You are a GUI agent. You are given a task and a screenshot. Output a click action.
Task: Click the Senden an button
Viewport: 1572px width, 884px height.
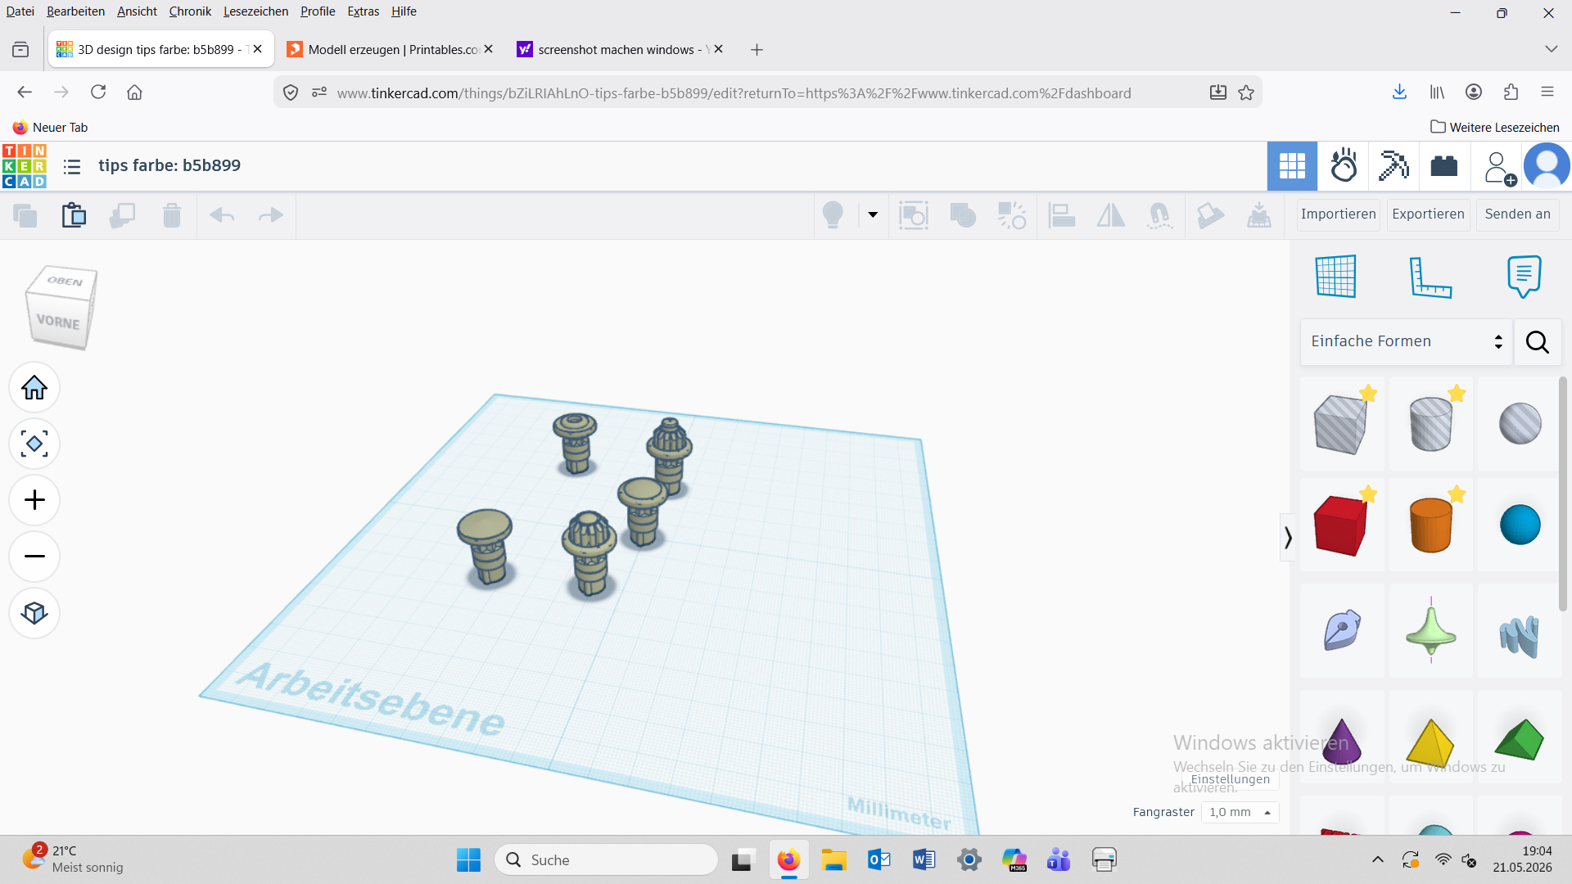1517,214
